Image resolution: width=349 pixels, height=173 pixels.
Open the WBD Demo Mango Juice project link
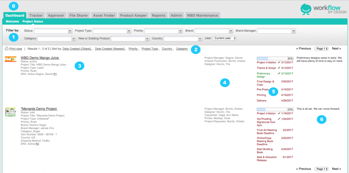(x=40, y=58)
